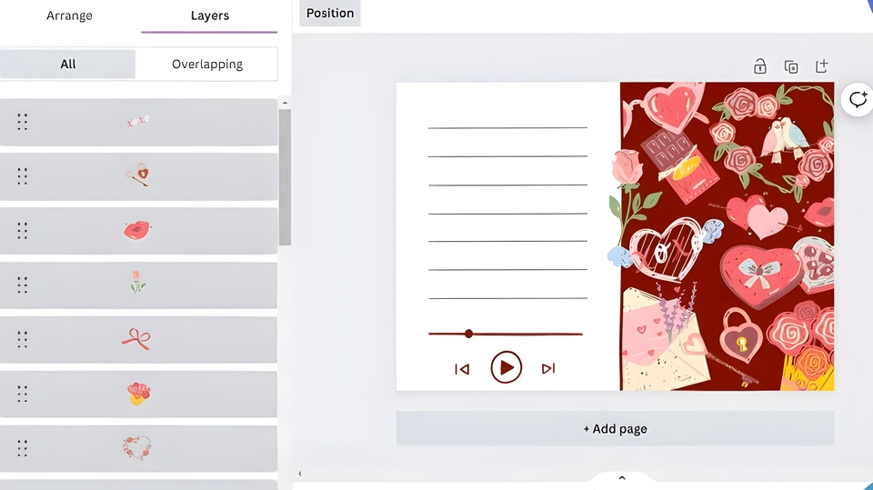The image size is (873, 490).
Task: Click the Add page button
Action: [616, 429]
